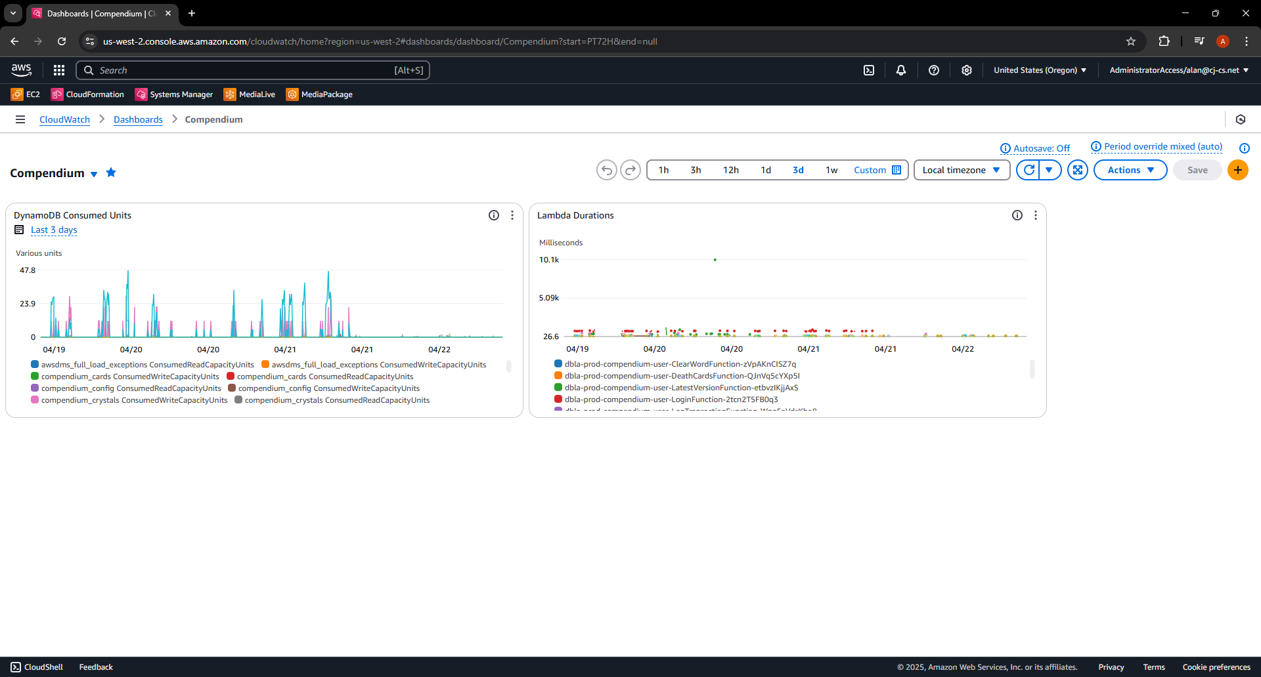The width and height of the screenshot is (1261, 677).
Task: Toggle compendium_config ConsumedWriteCapacityUnits legend series
Action: [x=324, y=388]
